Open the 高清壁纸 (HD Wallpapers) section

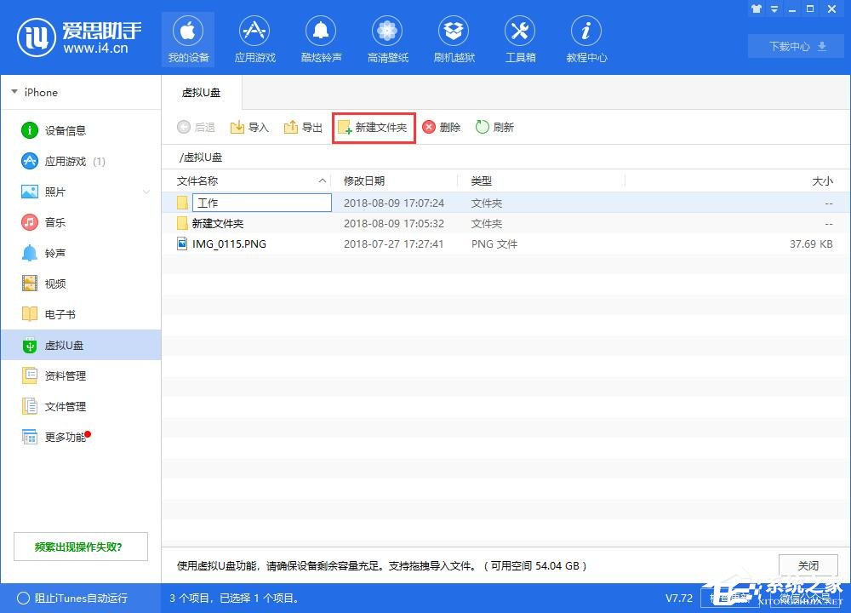387,38
